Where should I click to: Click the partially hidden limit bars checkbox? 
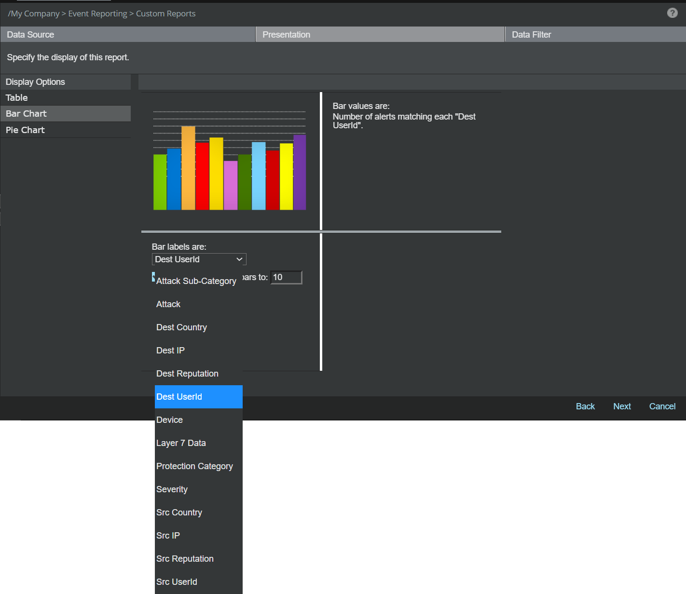153,277
